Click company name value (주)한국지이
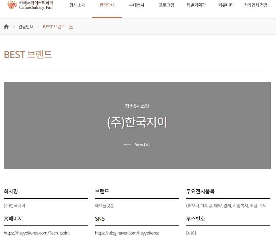 [x=14, y=206]
